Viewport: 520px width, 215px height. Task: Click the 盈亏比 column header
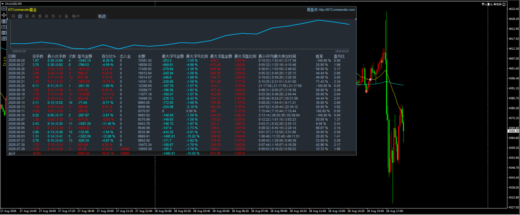pos(339,56)
